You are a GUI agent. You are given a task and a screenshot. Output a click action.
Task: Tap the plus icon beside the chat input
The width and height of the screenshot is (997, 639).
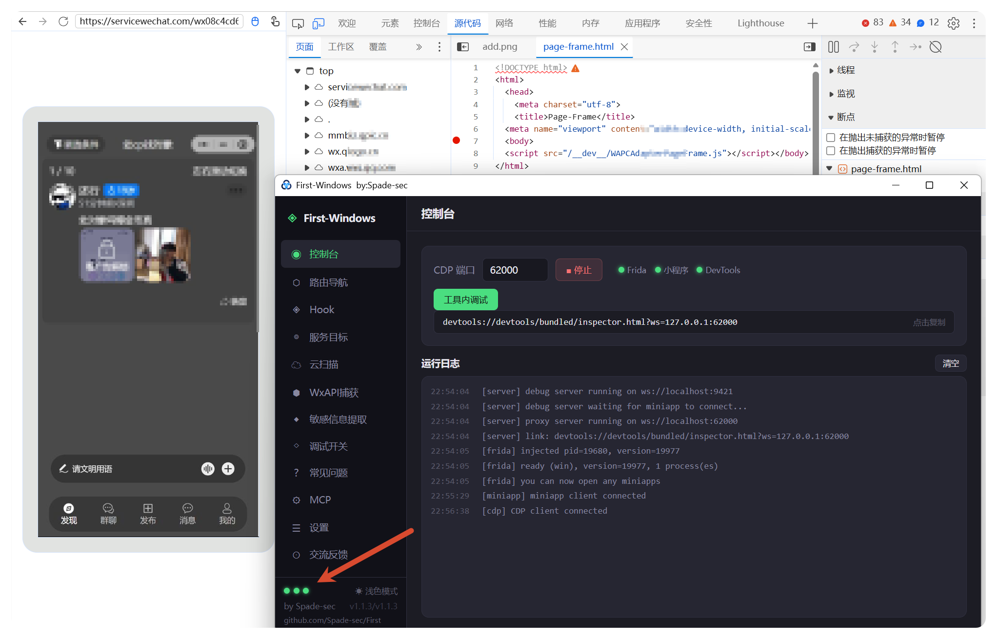click(228, 469)
